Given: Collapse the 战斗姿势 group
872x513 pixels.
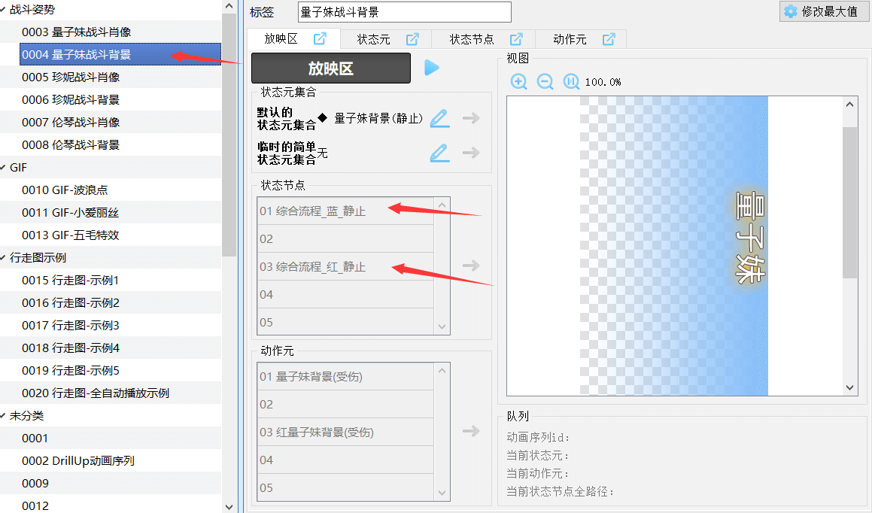Looking at the screenshot, I should [x=4, y=9].
